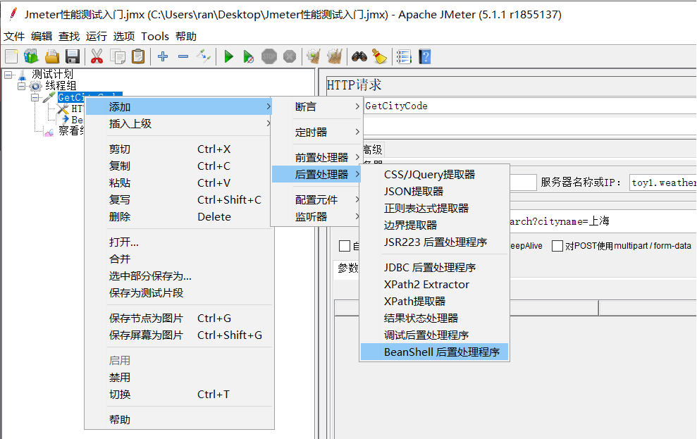Click the Paste clipboard icon
The image size is (697, 439).
click(x=138, y=57)
